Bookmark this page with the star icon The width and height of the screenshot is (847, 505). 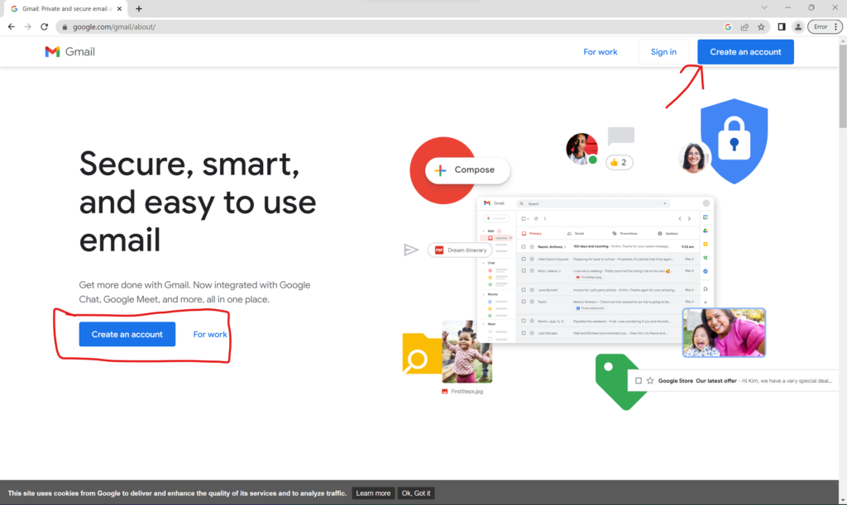[x=761, y=27]
